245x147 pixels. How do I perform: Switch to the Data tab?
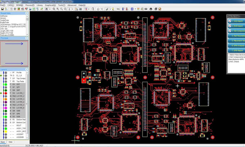[x=10, y=142]
